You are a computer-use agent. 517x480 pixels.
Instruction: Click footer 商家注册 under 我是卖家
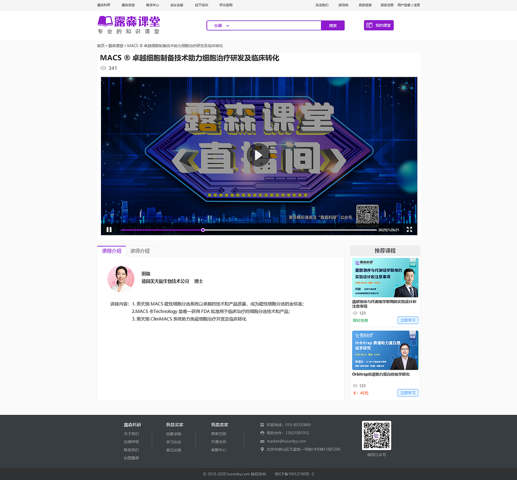[x=219, y=434]
